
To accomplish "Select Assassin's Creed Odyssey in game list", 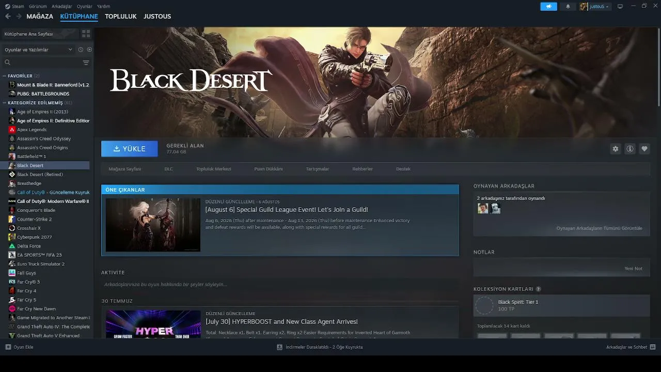I will tap(44, 138).
